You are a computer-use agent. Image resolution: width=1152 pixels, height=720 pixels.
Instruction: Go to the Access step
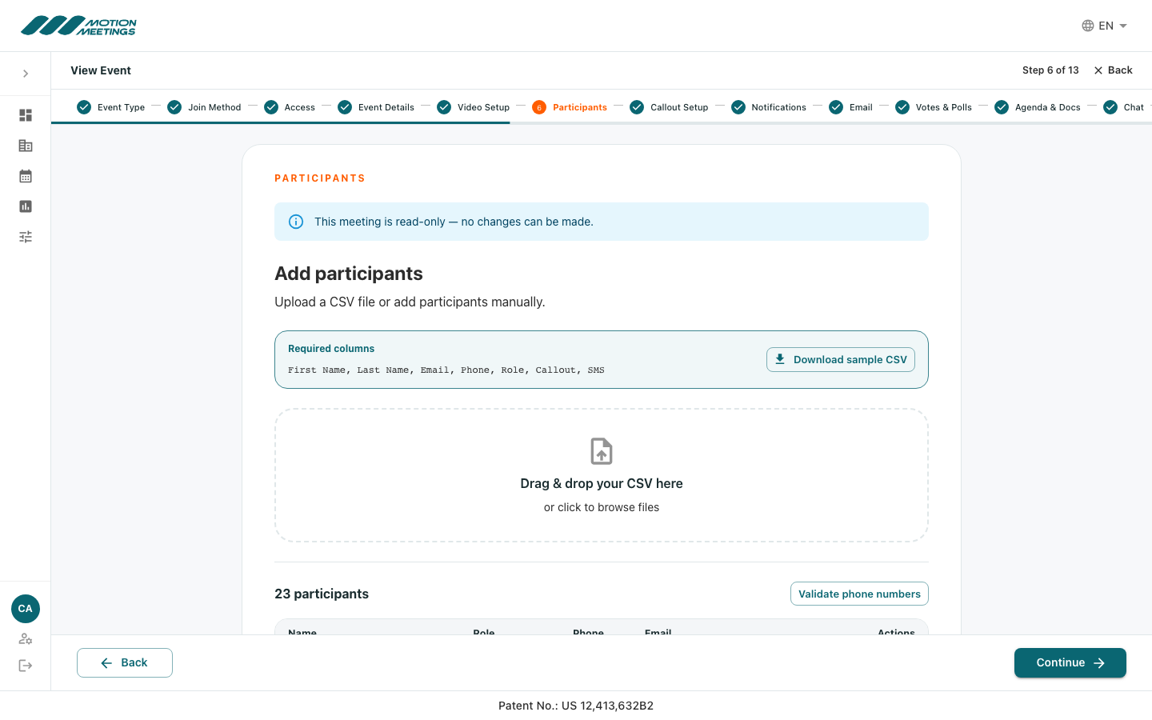coord(290,107)
